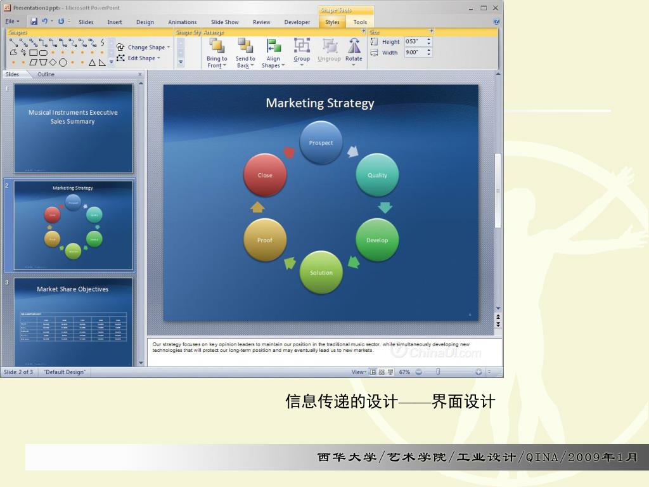
Task: Pick the single-arrow straight connector shape
Action: (x=23, y=42)
